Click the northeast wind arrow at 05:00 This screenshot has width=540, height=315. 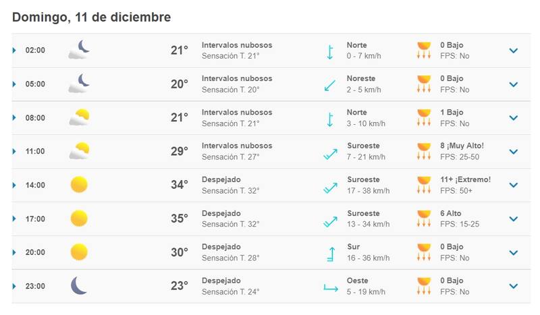click(x=330, y=85)
